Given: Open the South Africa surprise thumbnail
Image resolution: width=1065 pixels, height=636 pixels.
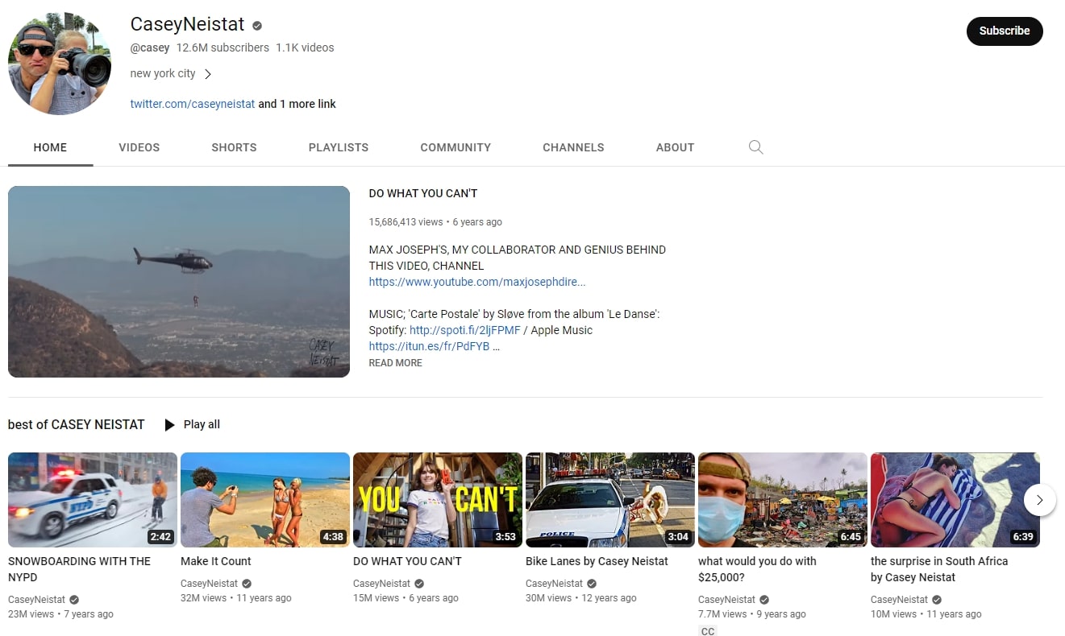Looking at the screenshot, I should coord(955,500).
